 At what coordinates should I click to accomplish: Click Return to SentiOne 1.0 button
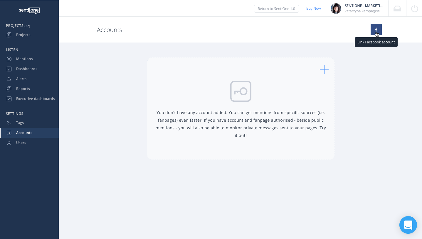tap(276, 9)
